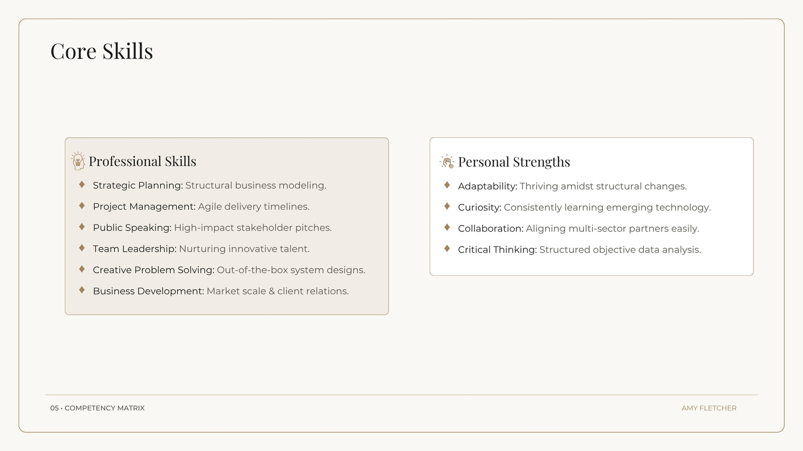Click the hand gear icon beside Personal Strengths

pyautogui.click(x=447, y=161)
